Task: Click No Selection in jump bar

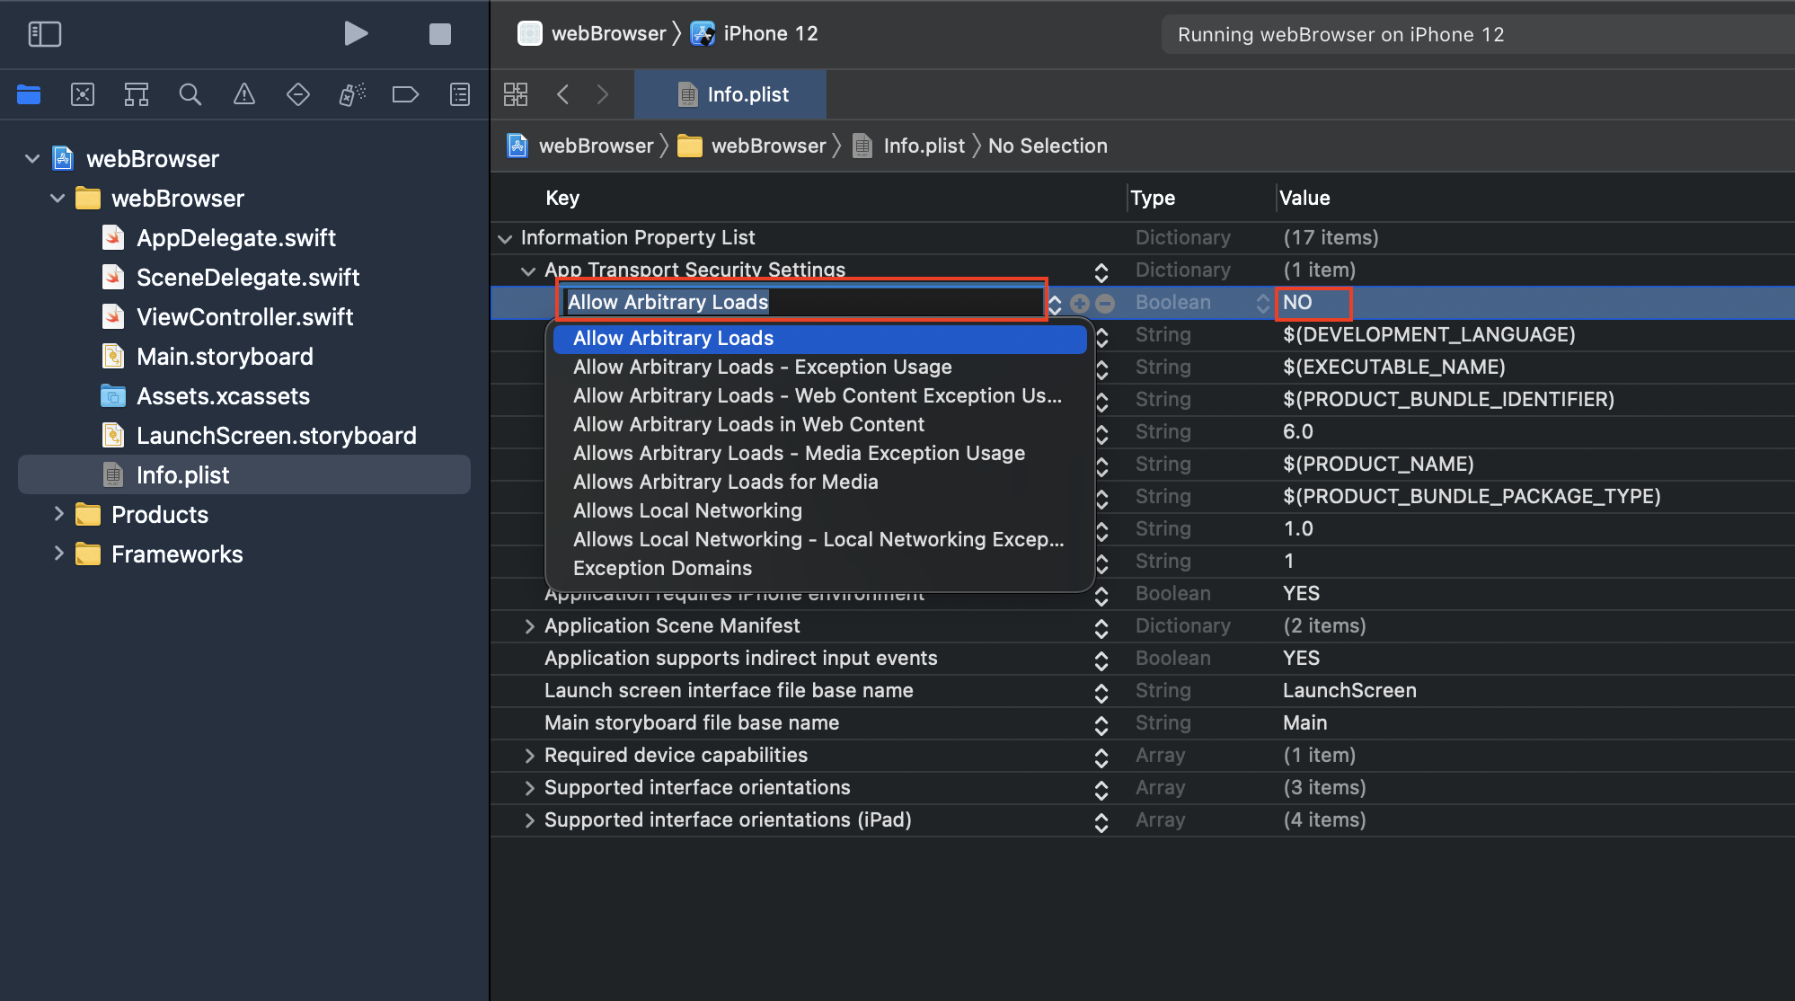Action: click(x=1048, y=146)
